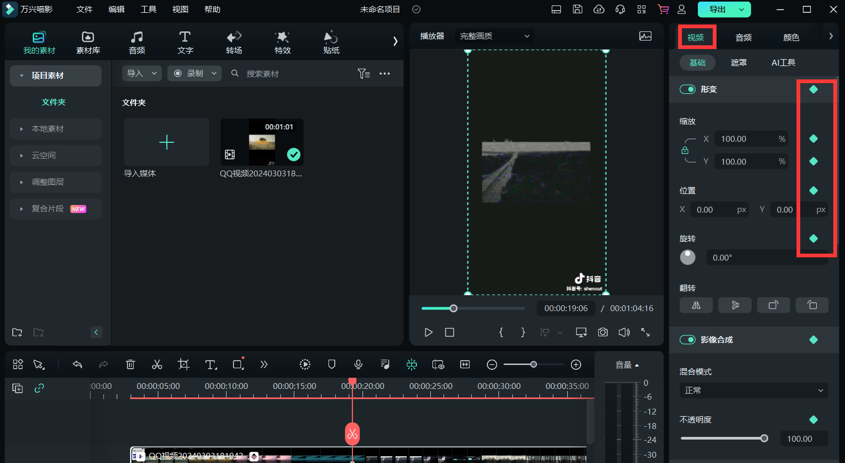Image resolution: width=845 pixels, height=463 pixels.
Task: Open the blend mode (正常) dropdown
Action: tap(753, 391)
